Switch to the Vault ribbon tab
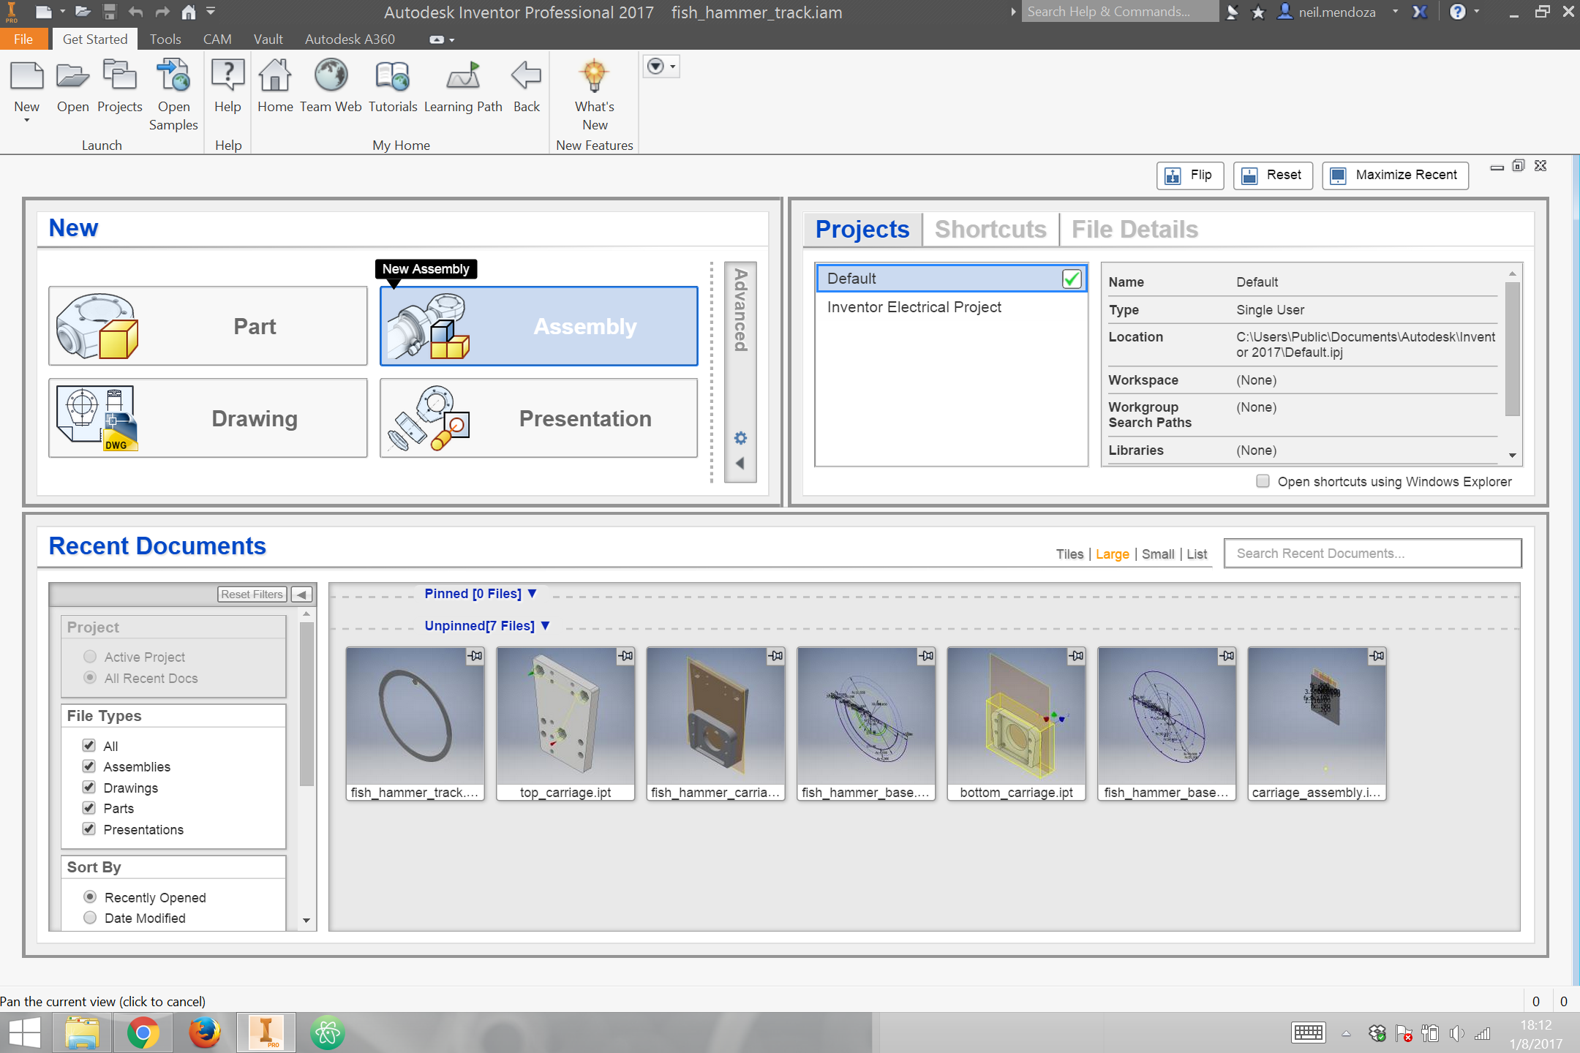1580x1053 pixels. click(x=268, y=39)
